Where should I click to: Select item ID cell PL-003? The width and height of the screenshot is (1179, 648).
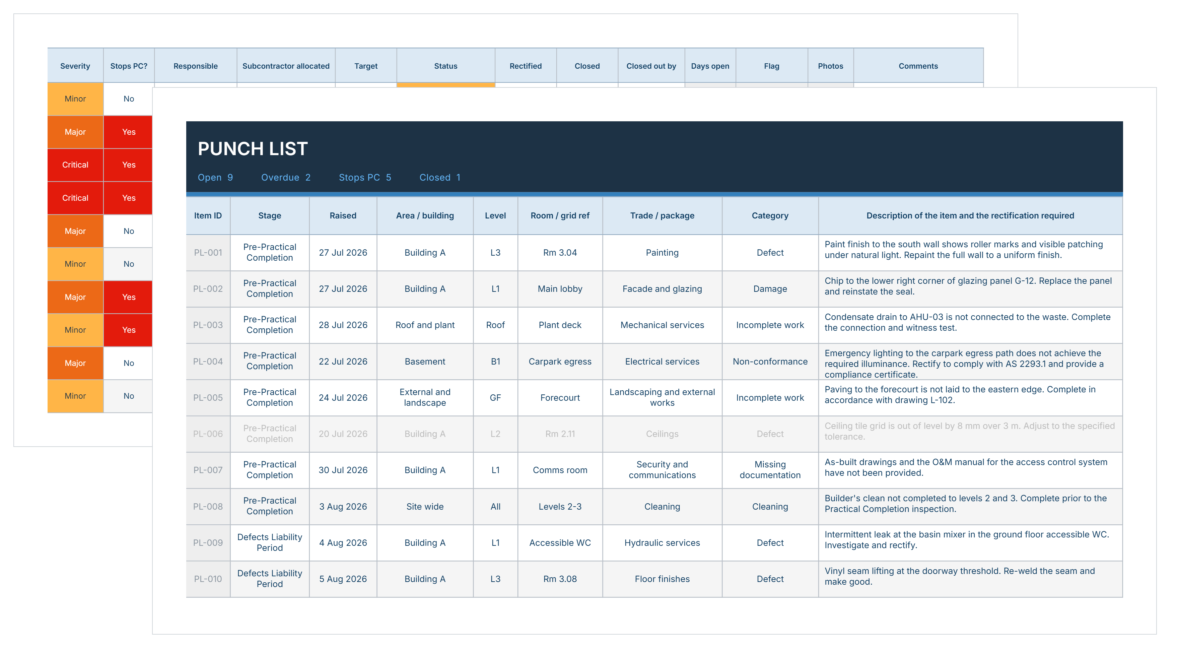pos(208,325)
